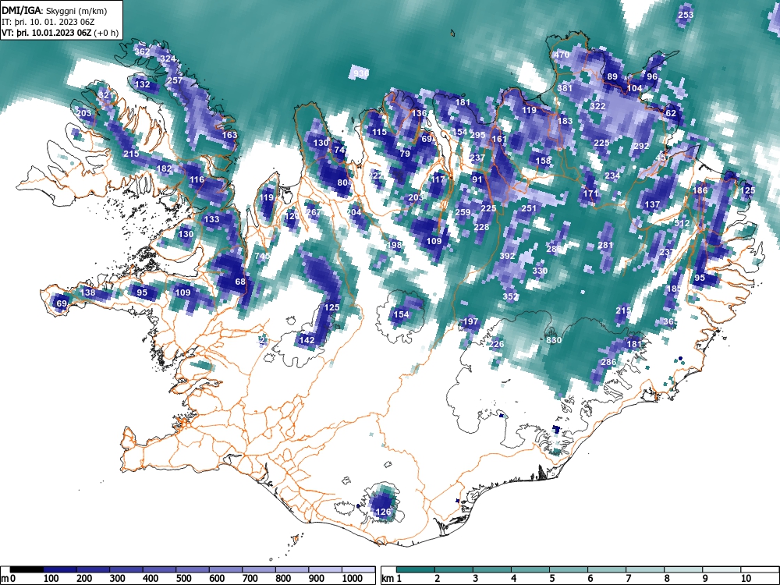Pick the 186 visibility value

pyautogui.click(x=700, y=190)
